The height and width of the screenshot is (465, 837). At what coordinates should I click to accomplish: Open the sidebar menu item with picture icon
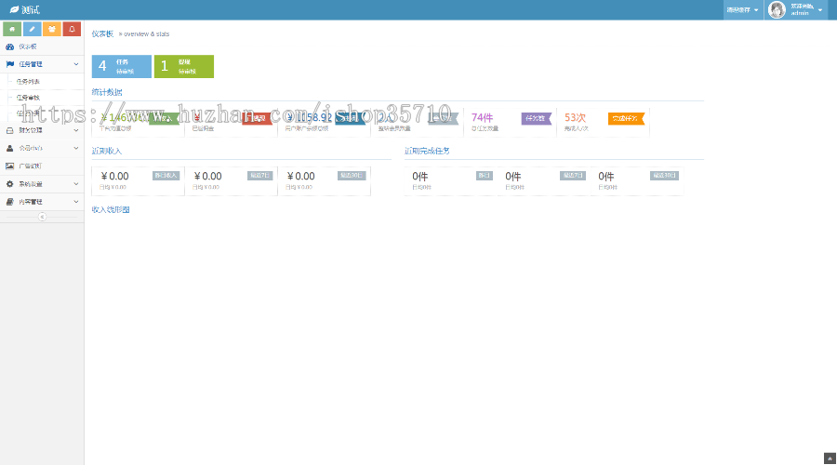pos(42,166)
